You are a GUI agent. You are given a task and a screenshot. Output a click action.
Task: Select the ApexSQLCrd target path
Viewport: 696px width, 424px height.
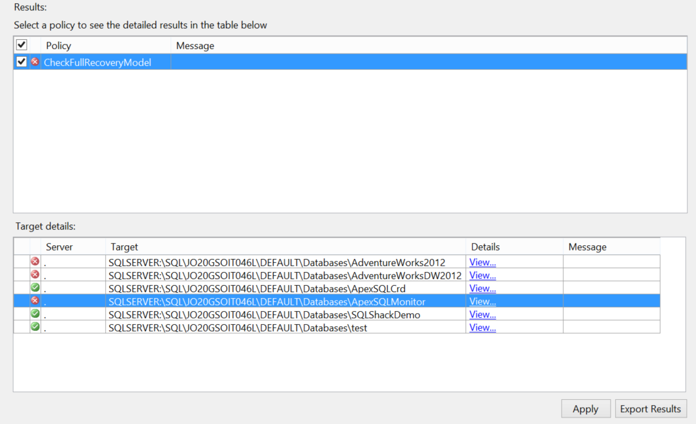(x=257, y=289)
